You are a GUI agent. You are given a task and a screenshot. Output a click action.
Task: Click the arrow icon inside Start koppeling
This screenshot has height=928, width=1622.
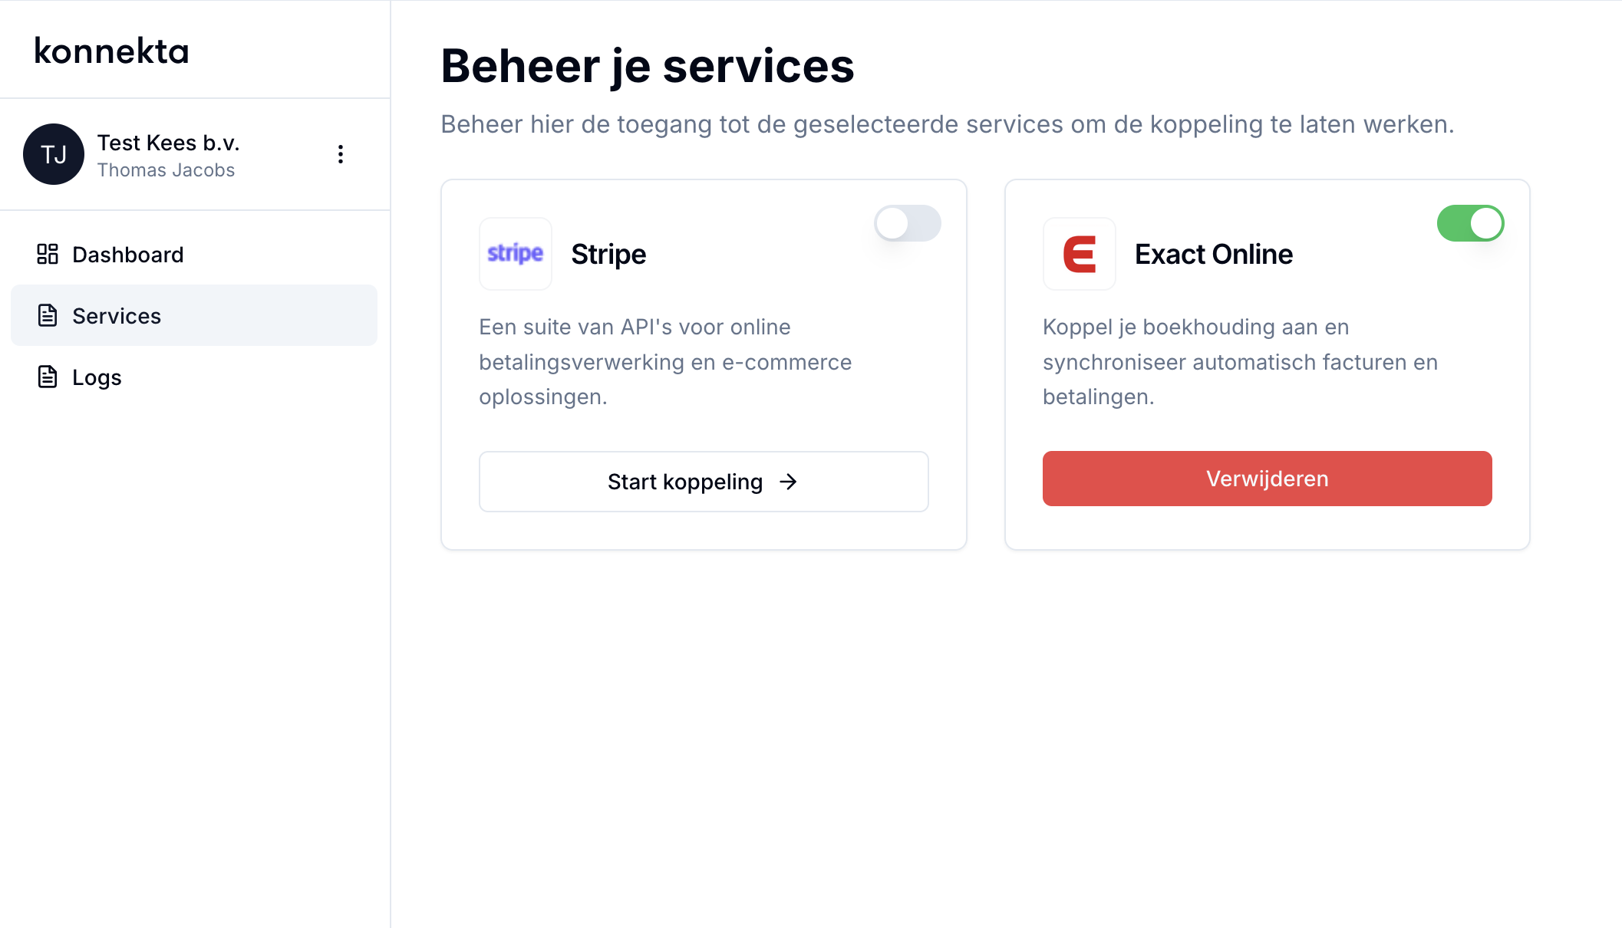pyautogui.click(x=789, y=482)
